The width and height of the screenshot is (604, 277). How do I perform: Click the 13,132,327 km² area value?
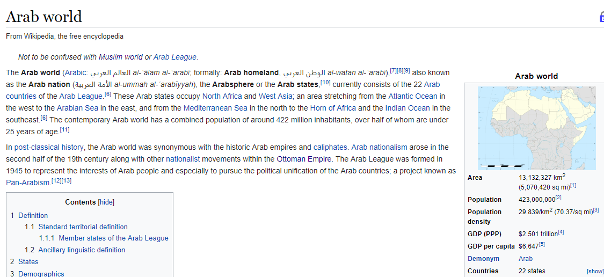point(542,178)
